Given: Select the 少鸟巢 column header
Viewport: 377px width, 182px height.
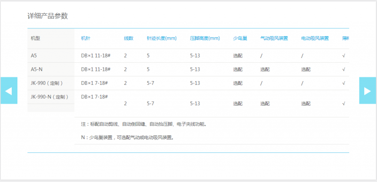Looking at the screenshot, I should [x=240, y=39].
